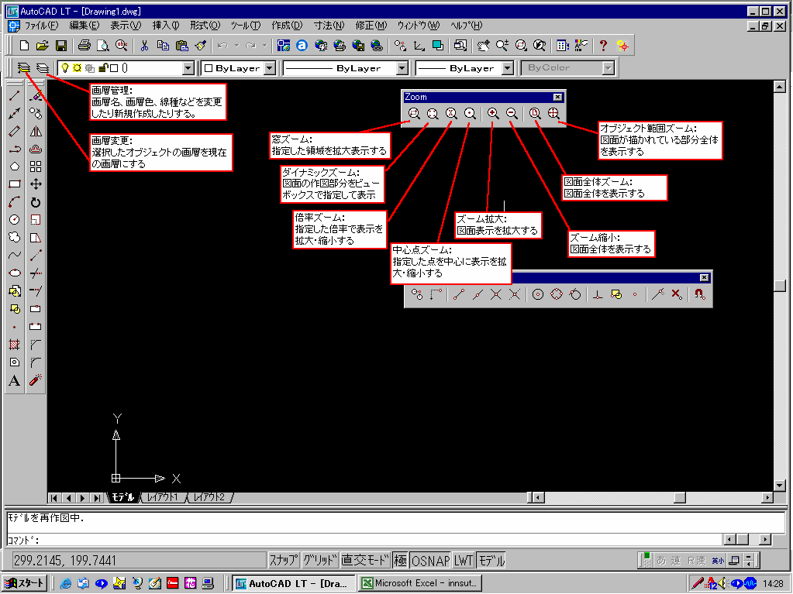The width and height of the screenshot is (793, 594).
Task: Toggle 直交モード status button
Action: click(365, 560)
